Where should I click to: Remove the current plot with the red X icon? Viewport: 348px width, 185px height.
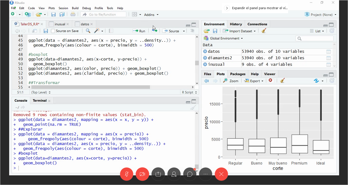point(270,81)
